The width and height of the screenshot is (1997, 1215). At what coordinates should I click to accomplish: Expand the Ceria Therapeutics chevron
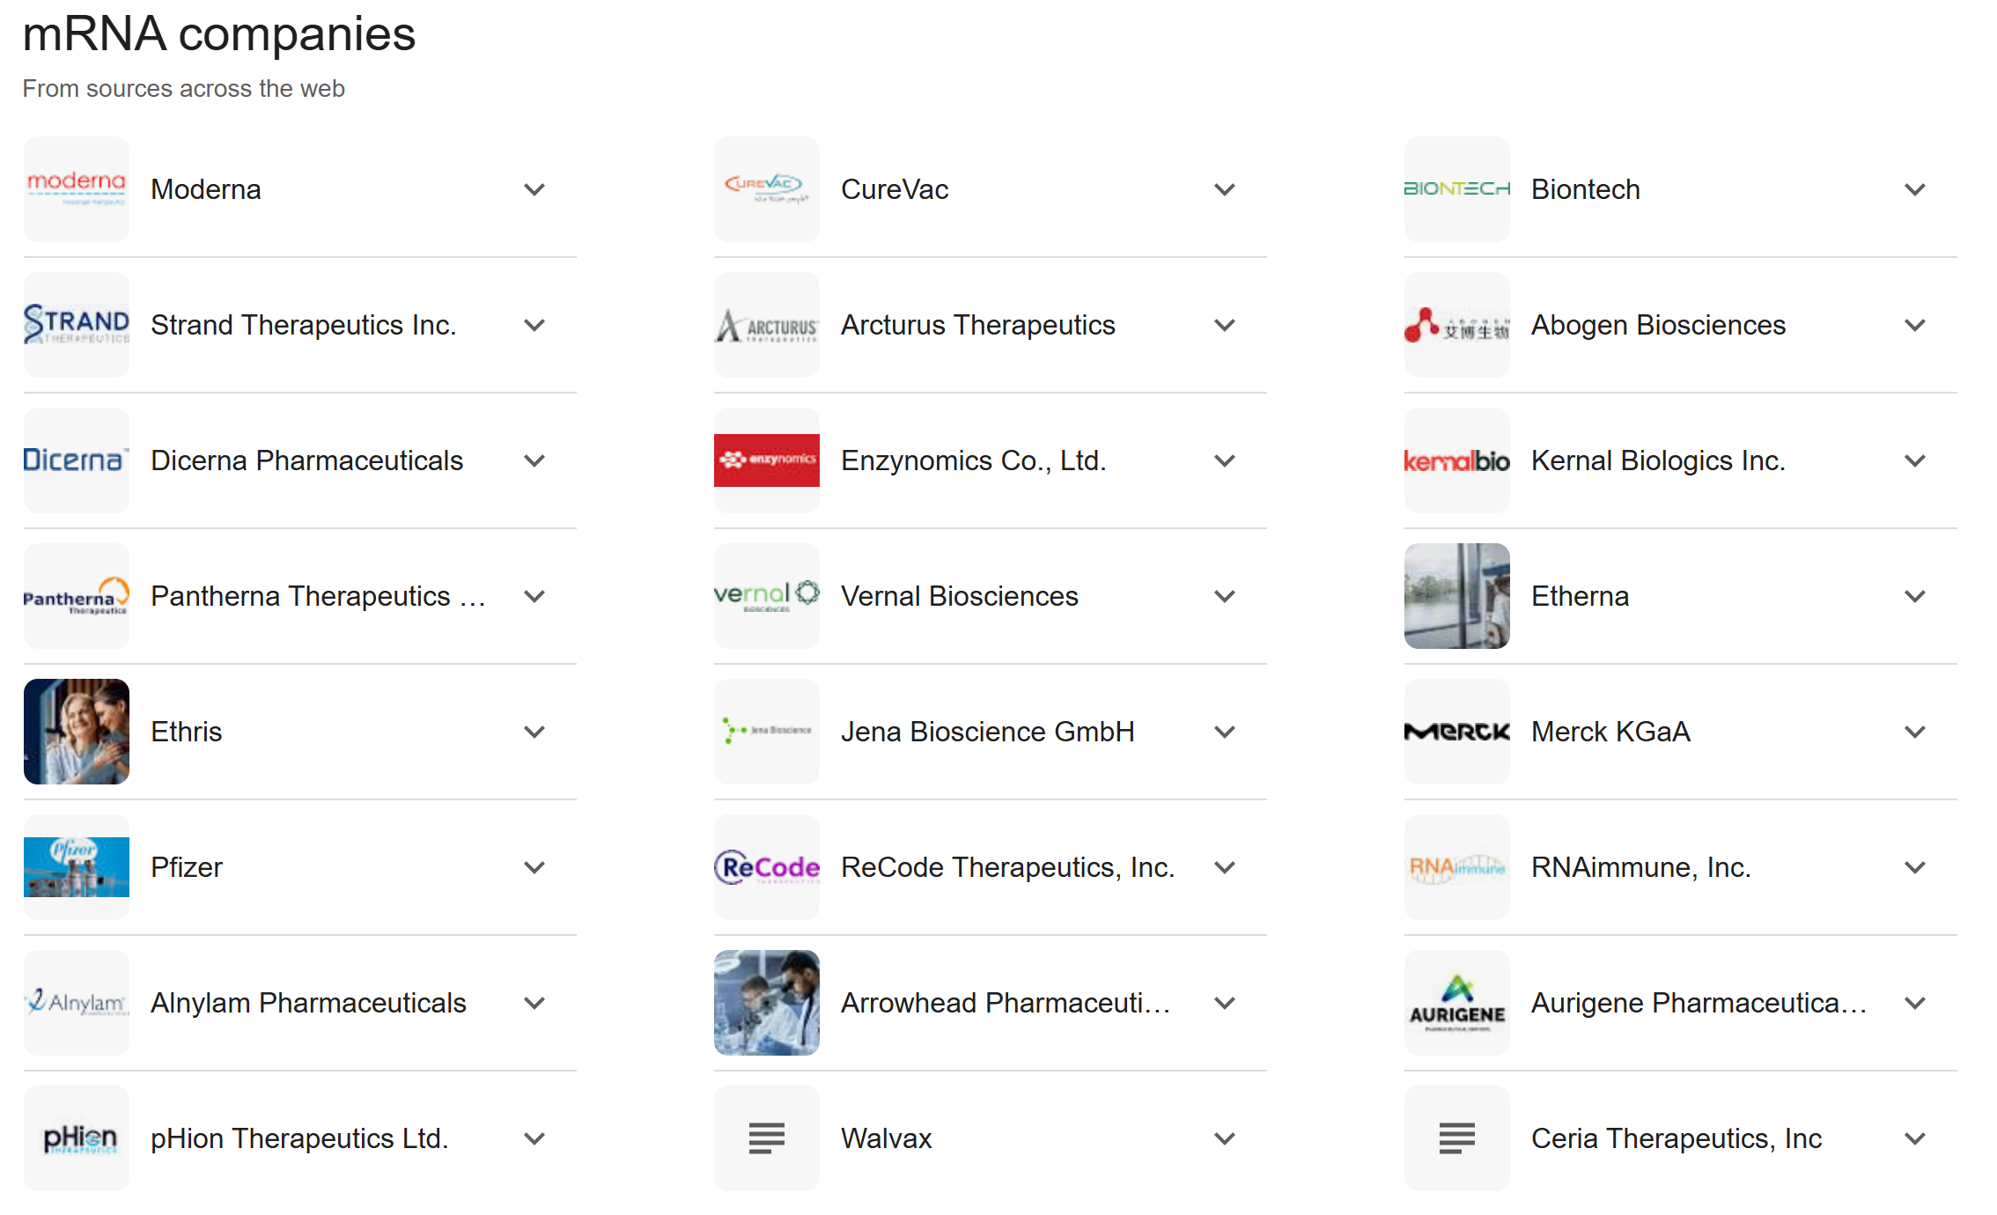(1915, 1138)
